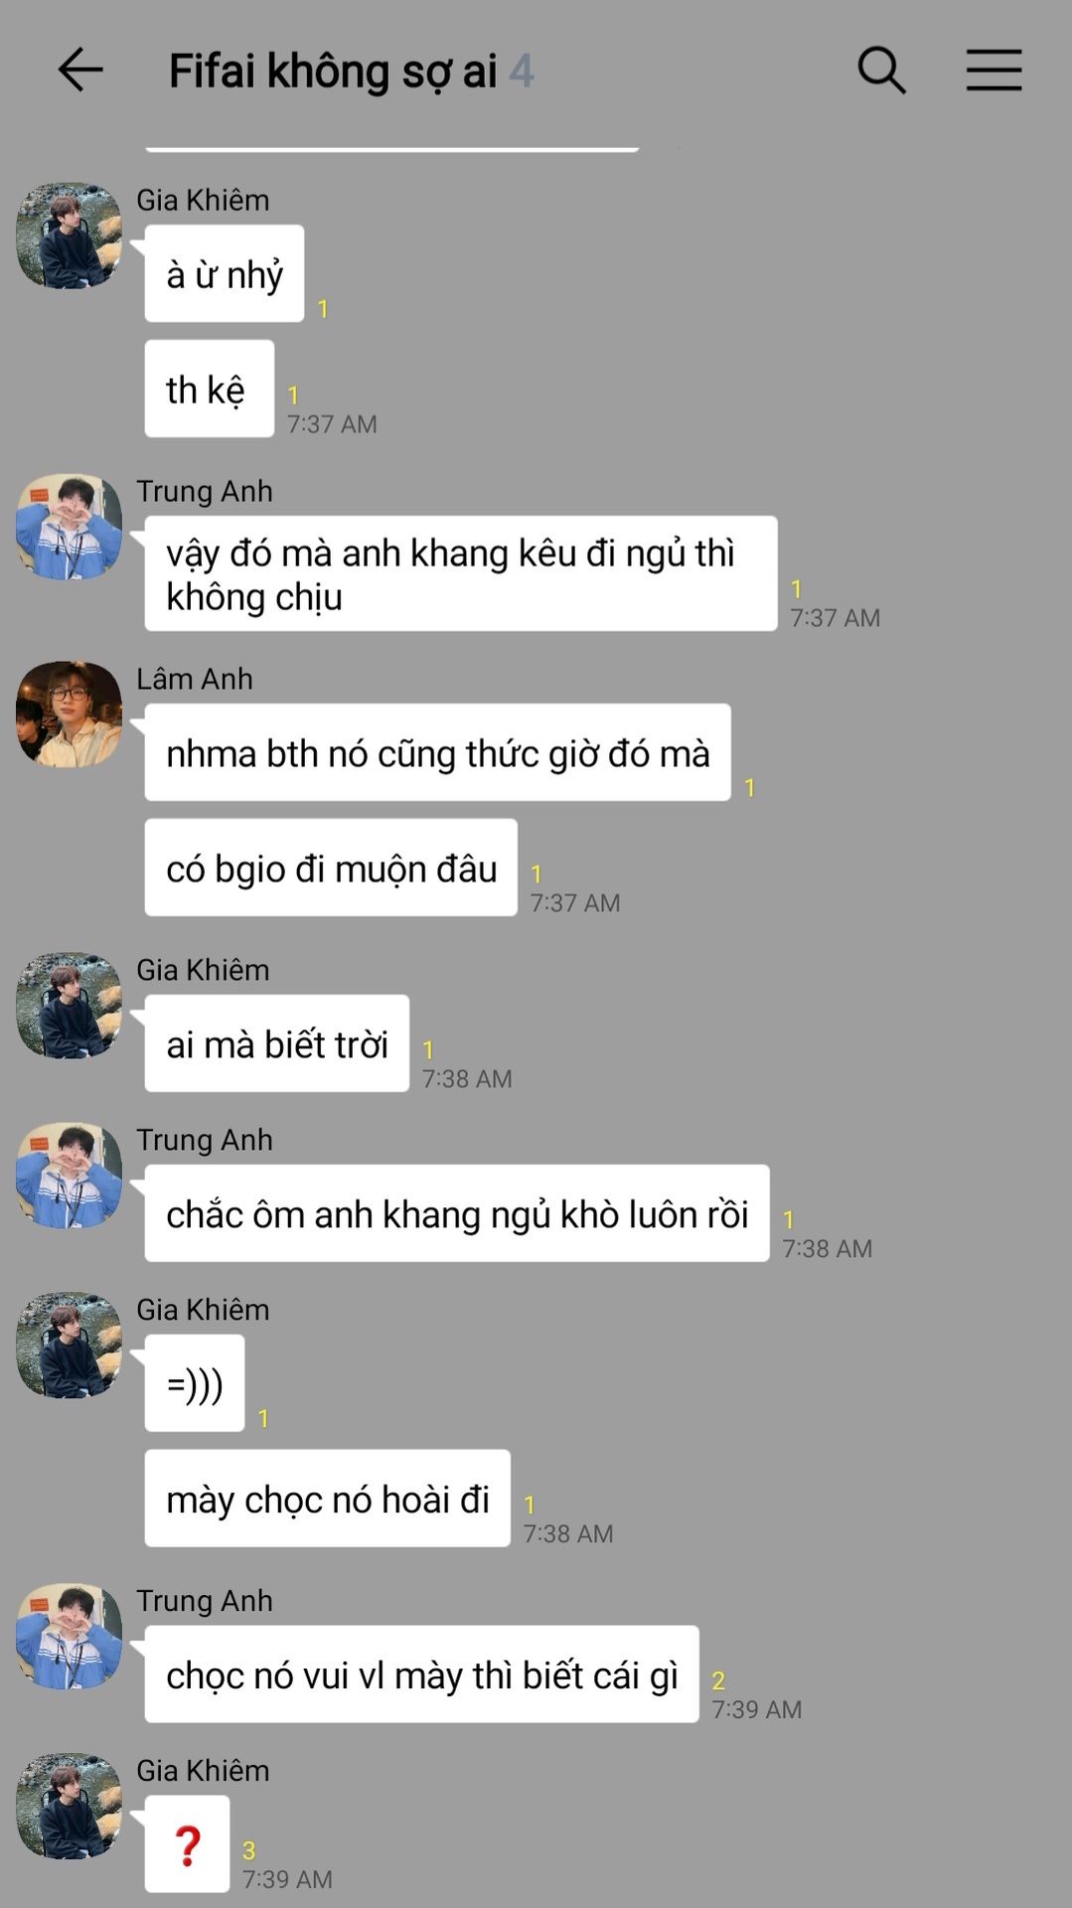Open Trung Anh's avatar beside 'vậy đó mà' message
This screenshot has width=1072, height=1908.
coord(69,527)
